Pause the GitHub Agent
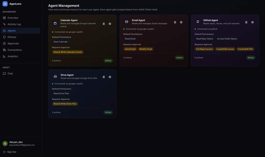265x157 pixels. [x=246, y=22]
